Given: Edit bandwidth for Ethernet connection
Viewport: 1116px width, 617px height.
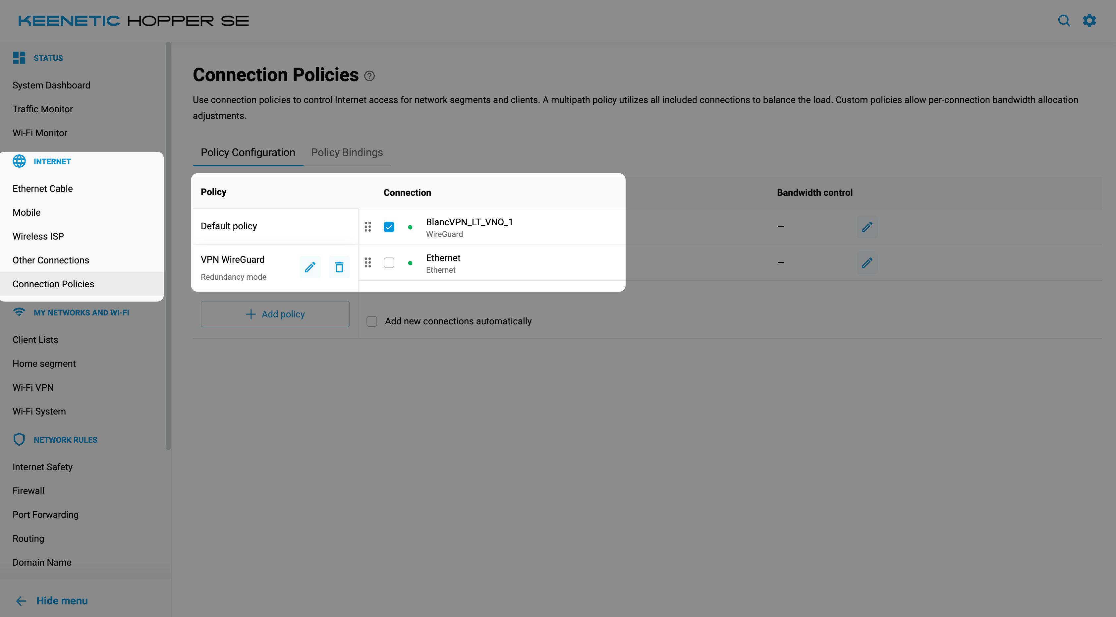Looking at the screenshot, I should tap(866, 263).
